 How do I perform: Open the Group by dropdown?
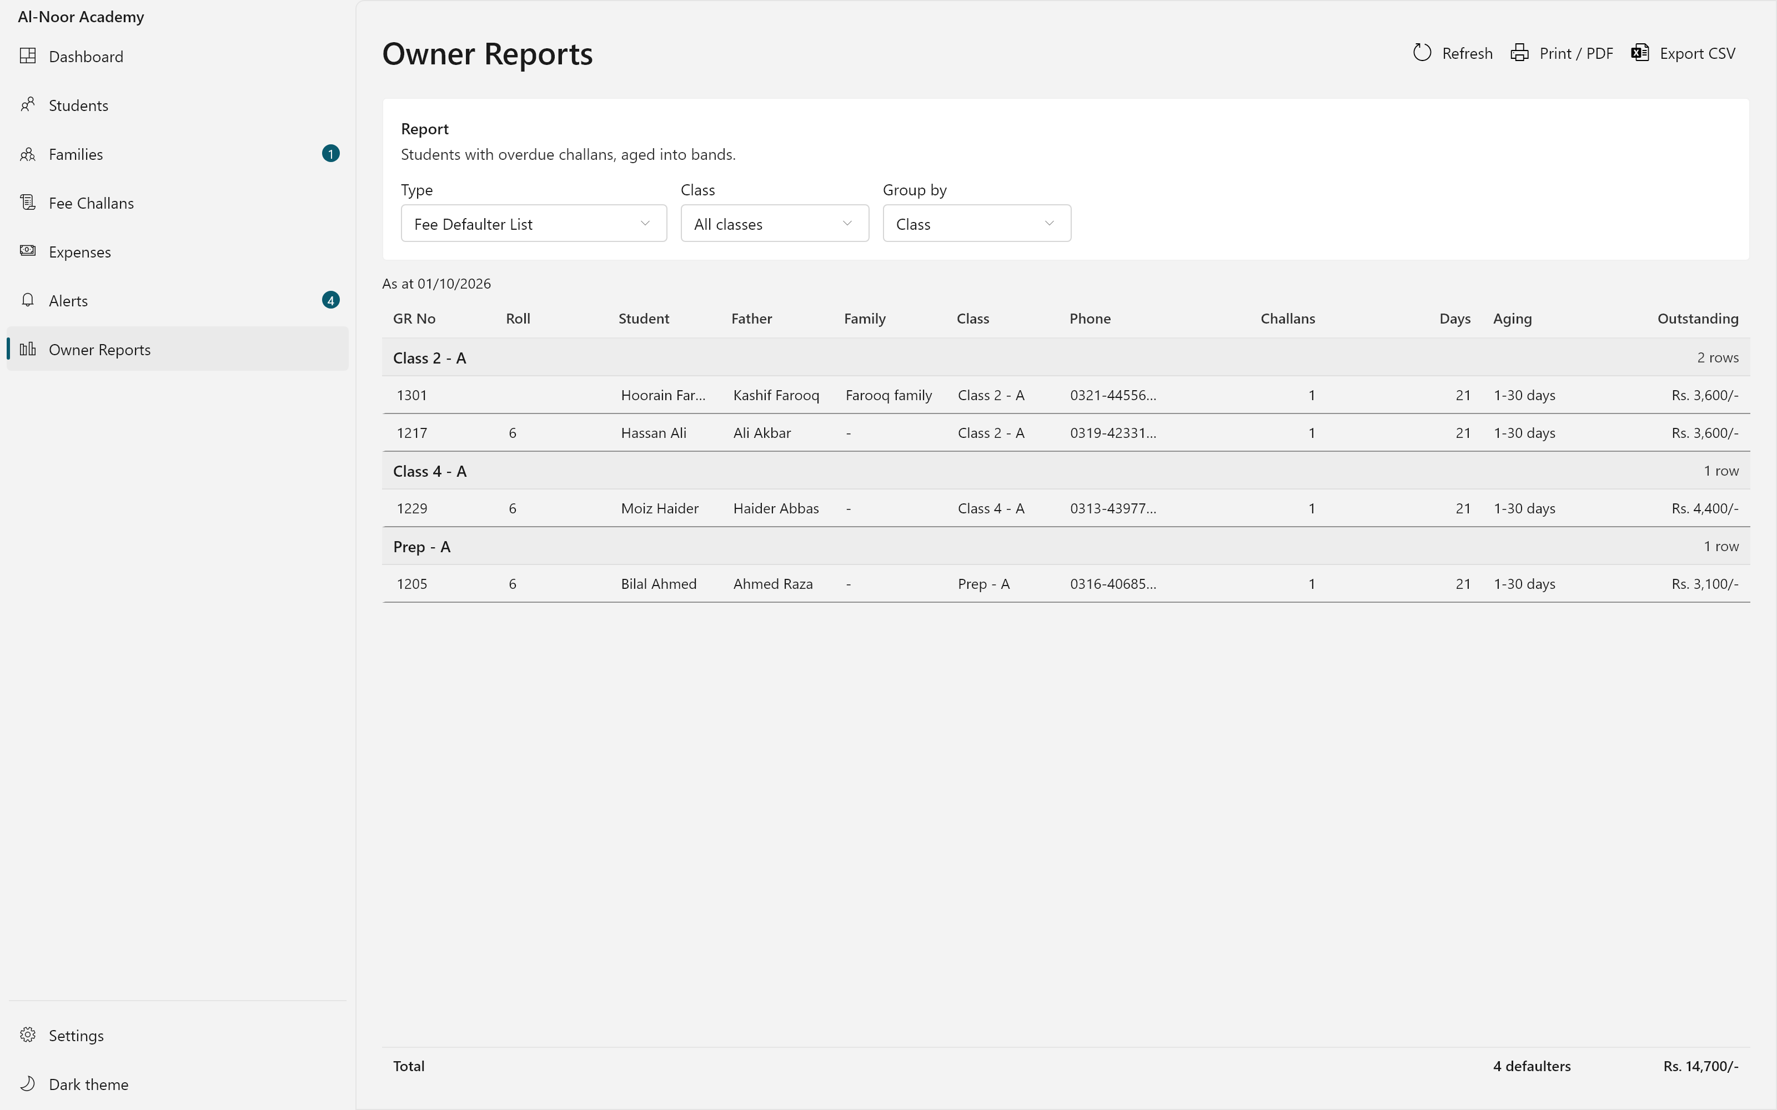(x=977, y=223)
